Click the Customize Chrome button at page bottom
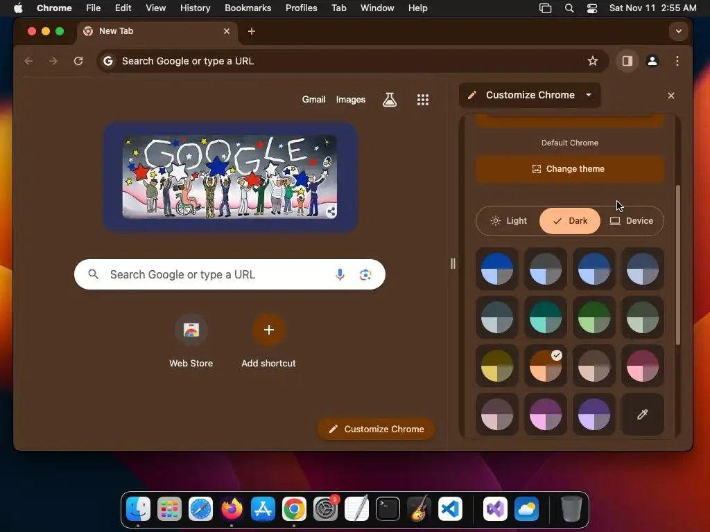 (x=376, y=429)
